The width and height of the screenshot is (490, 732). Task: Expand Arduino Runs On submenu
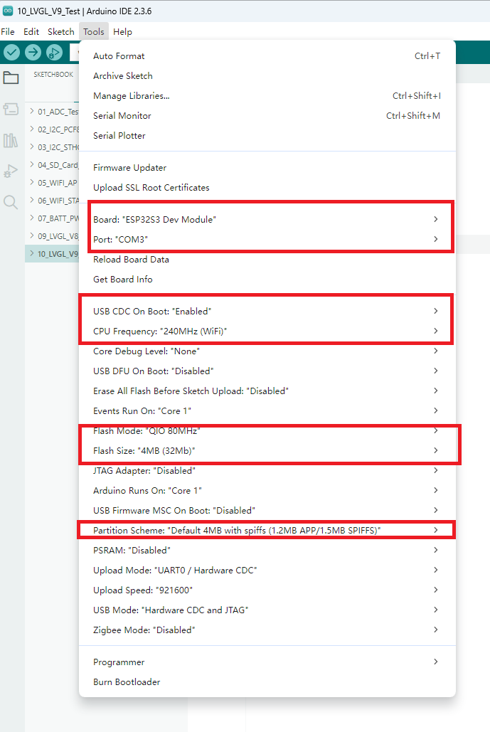point(267,491)
